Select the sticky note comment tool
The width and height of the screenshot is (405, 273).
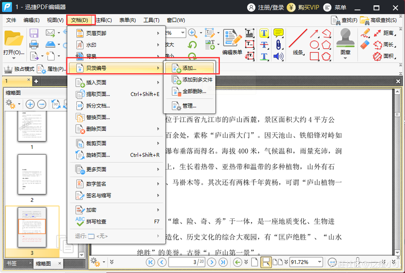coord(278,33)
